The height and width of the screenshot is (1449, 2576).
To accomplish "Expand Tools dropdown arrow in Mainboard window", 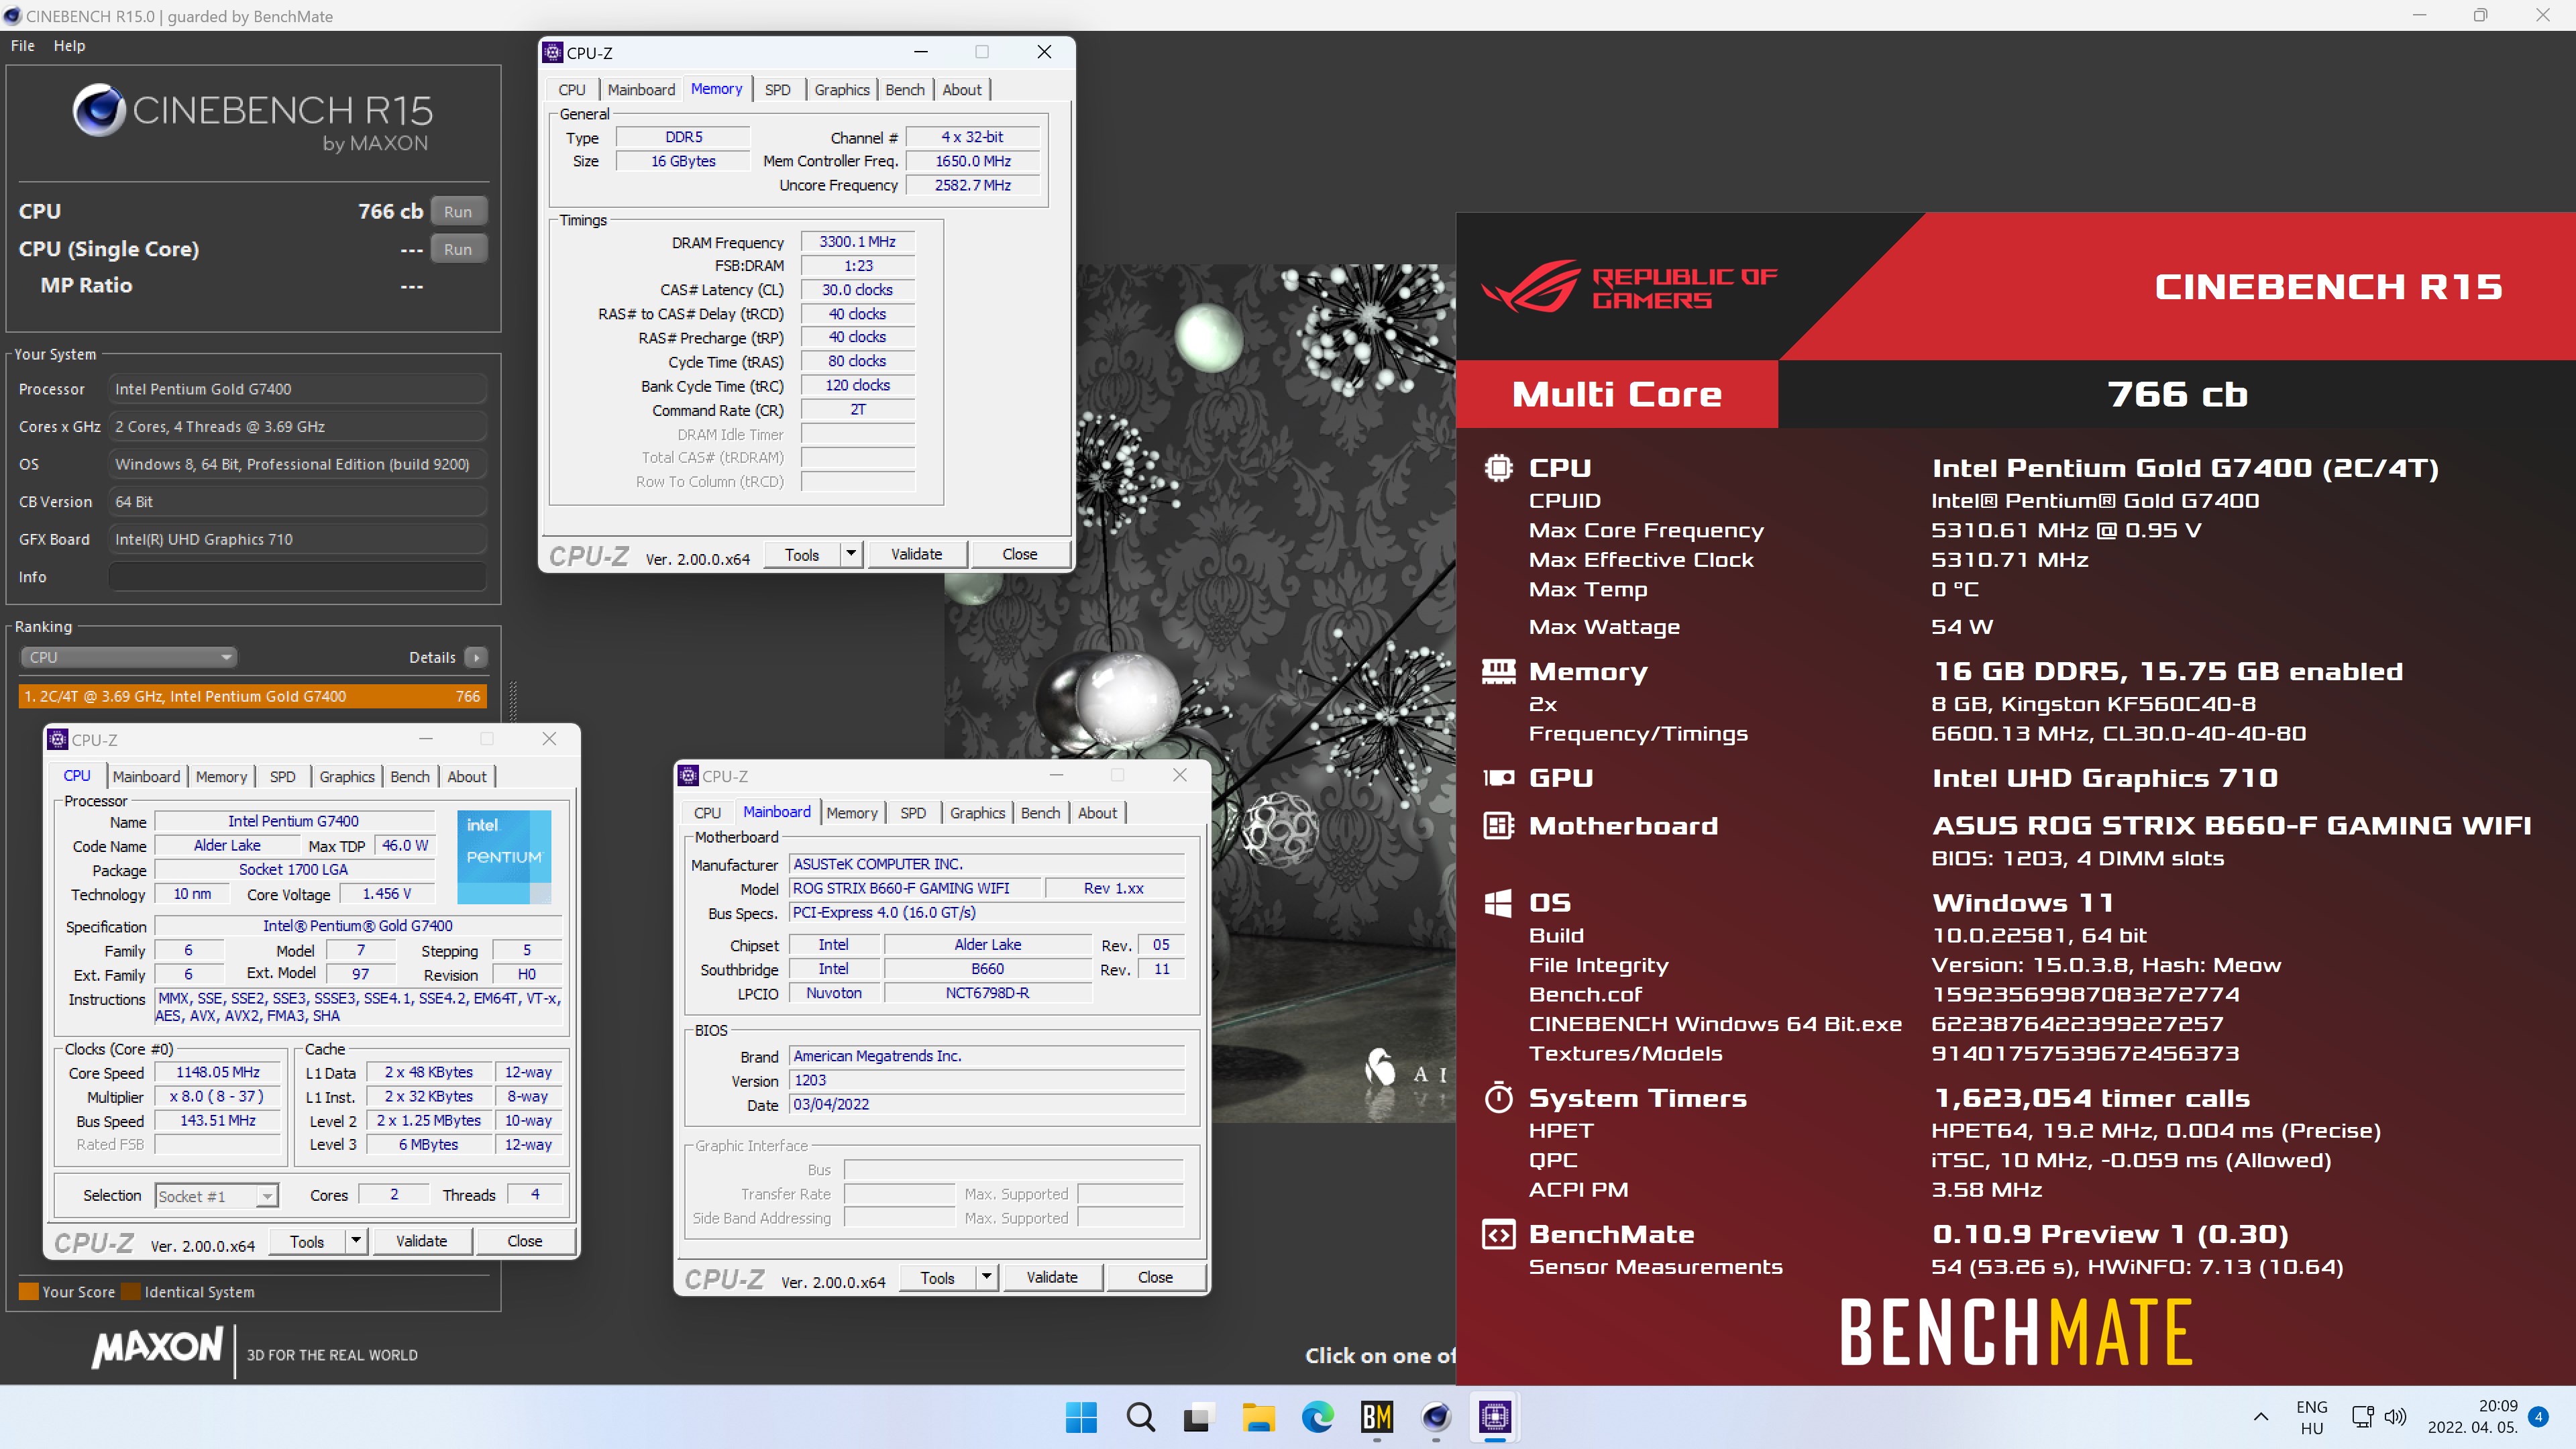I will [x=987, y=1277].
